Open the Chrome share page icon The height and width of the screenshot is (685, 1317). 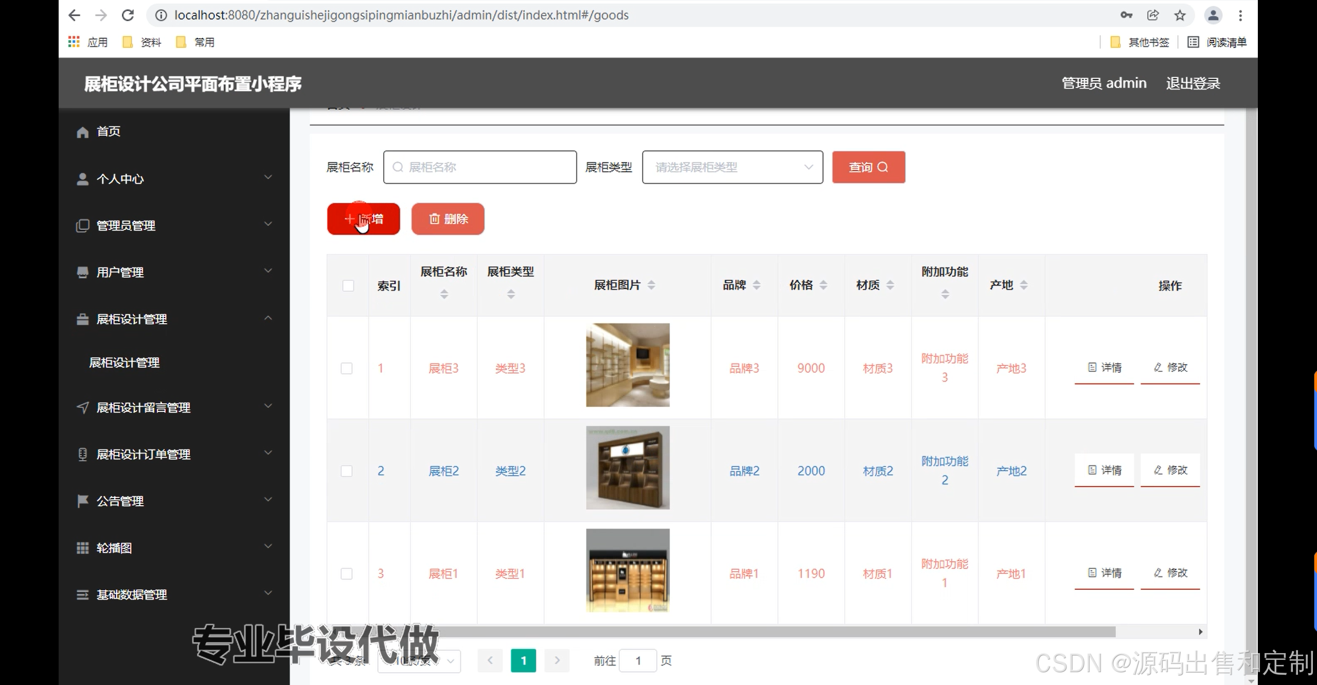pyautogui.click(x=1152, y=15)
